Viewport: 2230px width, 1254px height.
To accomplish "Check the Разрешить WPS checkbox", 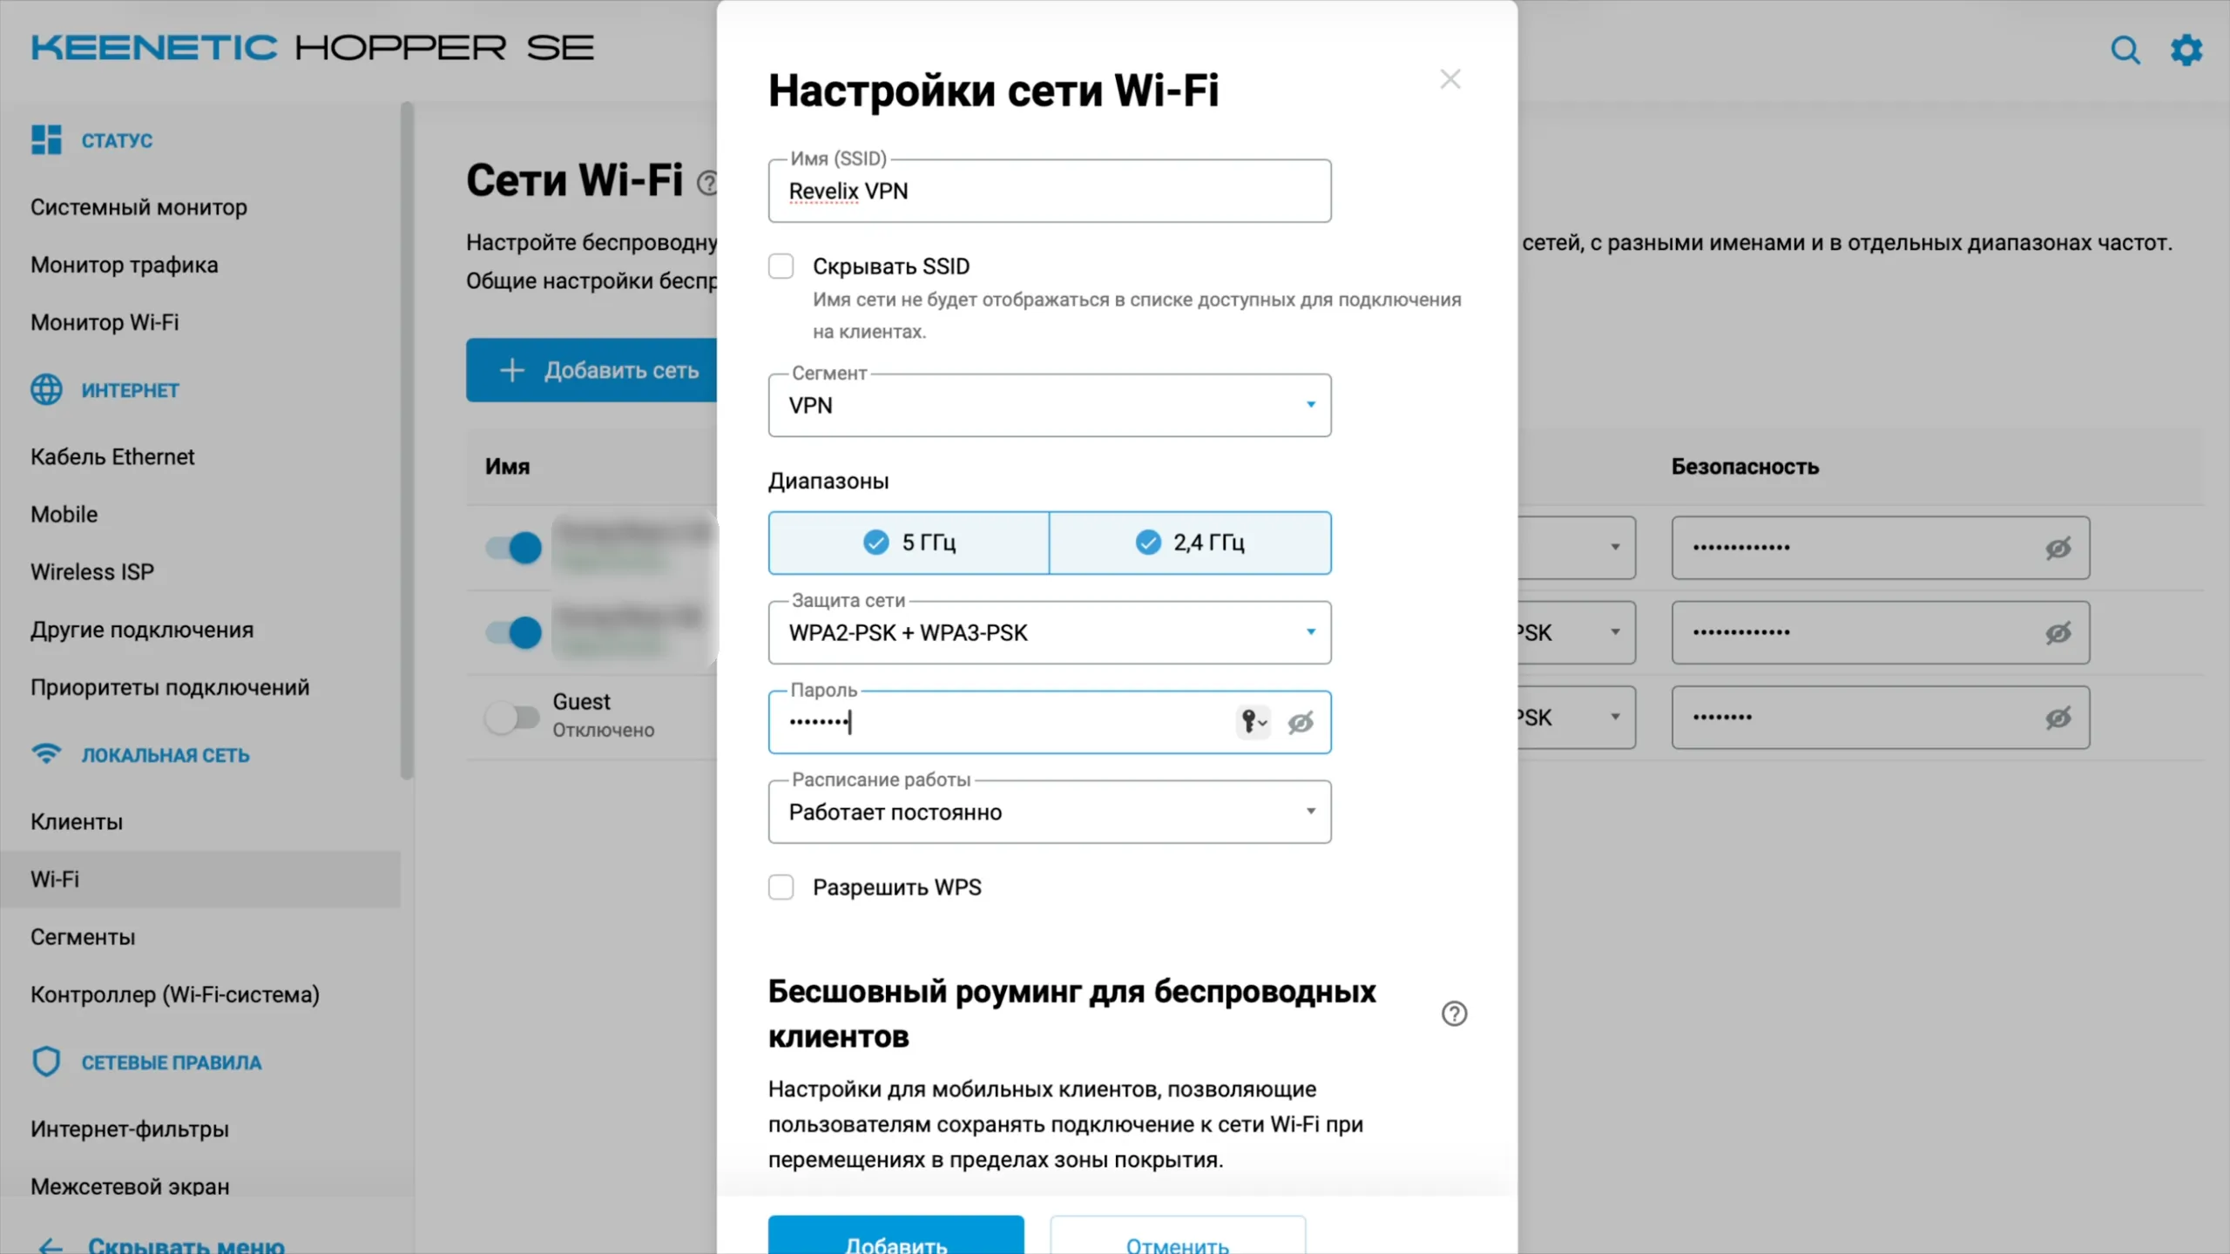I will pyautogui.click(x=781, y=887).
